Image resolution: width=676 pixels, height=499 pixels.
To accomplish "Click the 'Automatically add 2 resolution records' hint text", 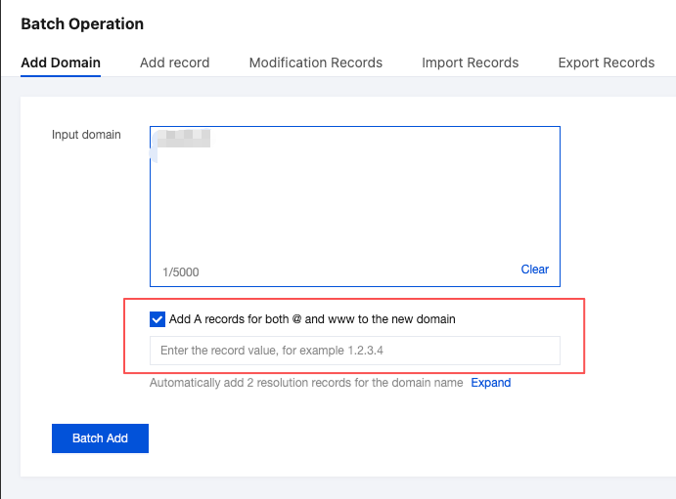I will 305,383.
